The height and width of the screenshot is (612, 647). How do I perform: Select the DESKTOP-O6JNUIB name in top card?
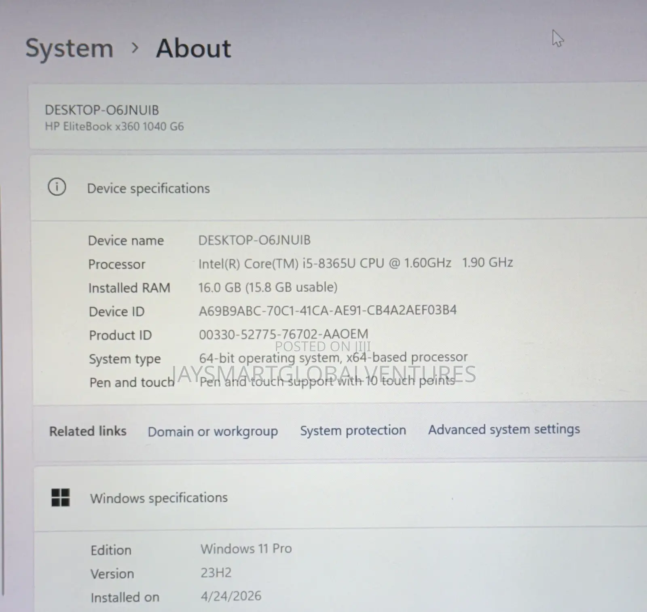(102, 110)
